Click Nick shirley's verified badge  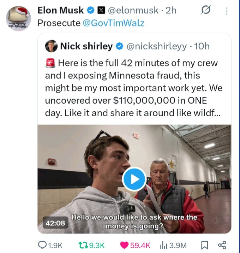(119, 46)
